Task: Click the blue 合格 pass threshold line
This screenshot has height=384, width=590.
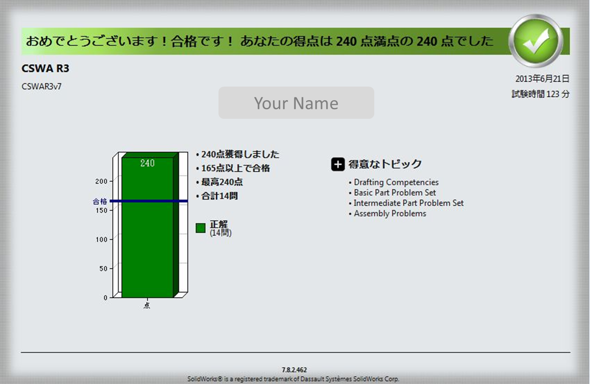Action: (x=149, y=201)
